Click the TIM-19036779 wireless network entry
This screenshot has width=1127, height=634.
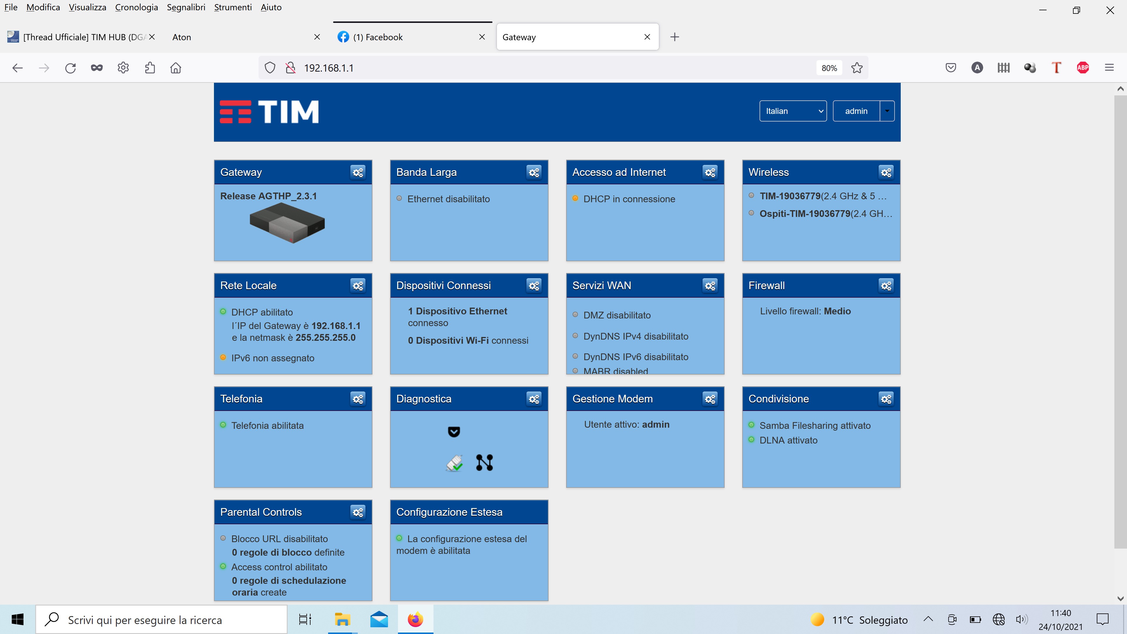[x=823, y=196]
